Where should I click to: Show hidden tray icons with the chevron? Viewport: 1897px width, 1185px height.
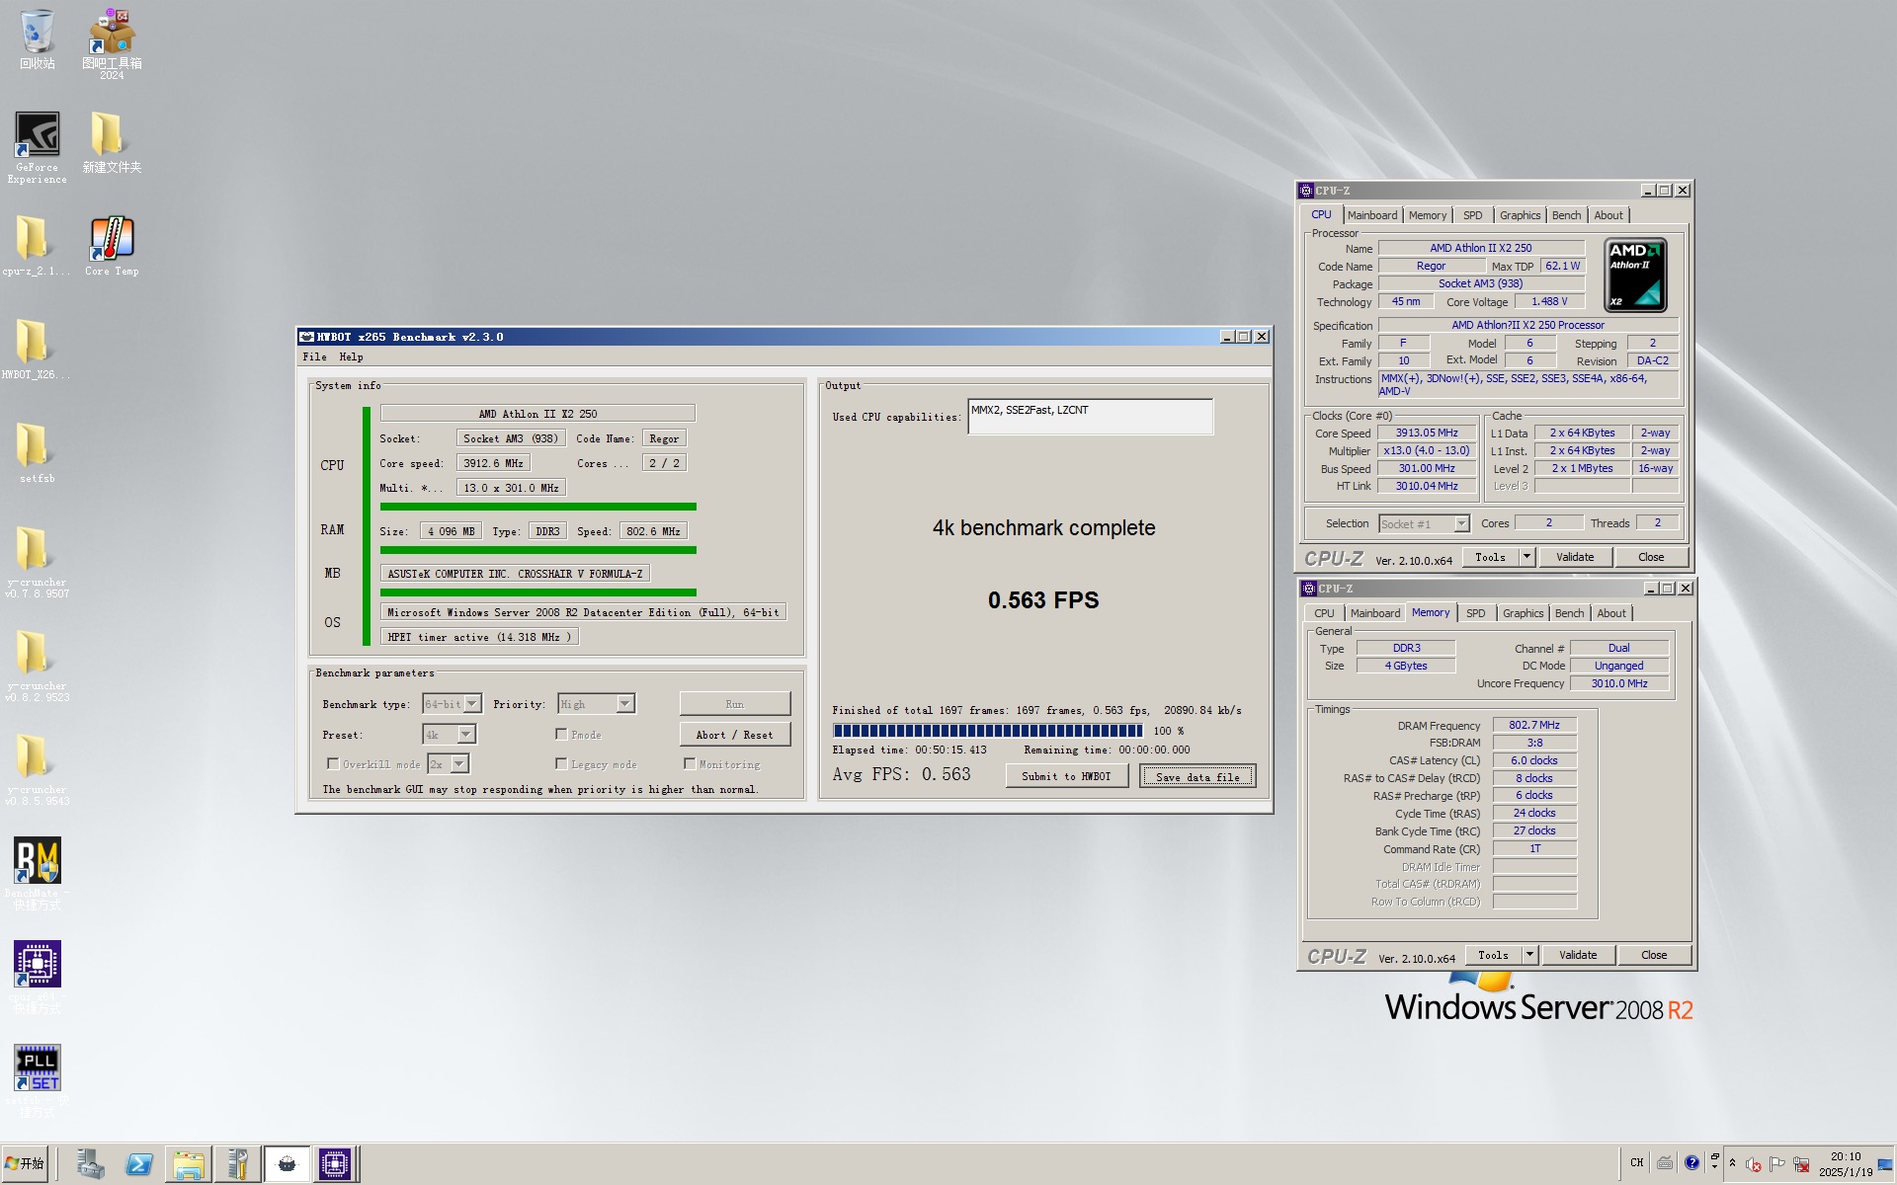click(x=1732, y=1163)
